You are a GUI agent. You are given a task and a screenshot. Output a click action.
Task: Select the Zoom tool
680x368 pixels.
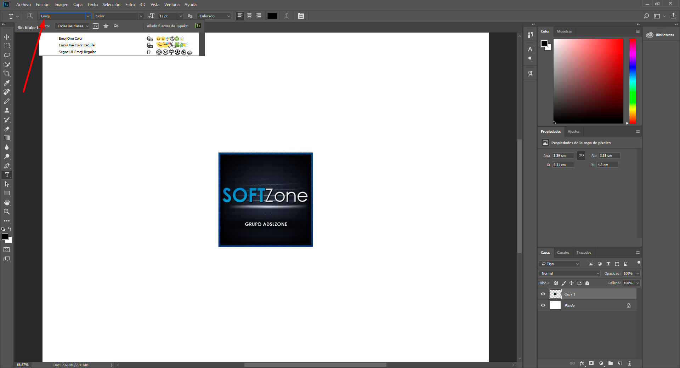coord(7,212)
